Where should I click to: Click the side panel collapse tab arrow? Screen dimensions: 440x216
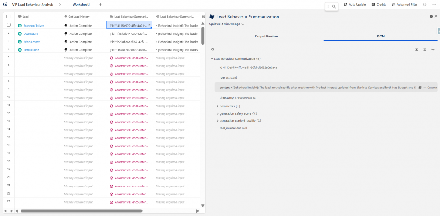[439, 31]
